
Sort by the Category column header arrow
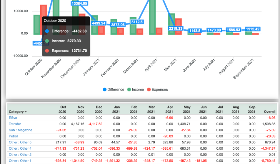click(x=26, y=112)
